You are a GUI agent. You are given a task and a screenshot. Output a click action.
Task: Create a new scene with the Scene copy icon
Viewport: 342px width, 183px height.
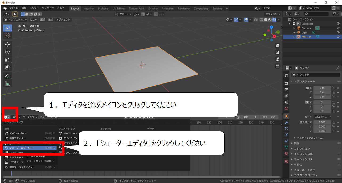tap(290, 8)
